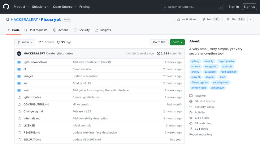Click the tags icon next to 33 tags
260x146 pixels.
(58, 42)
